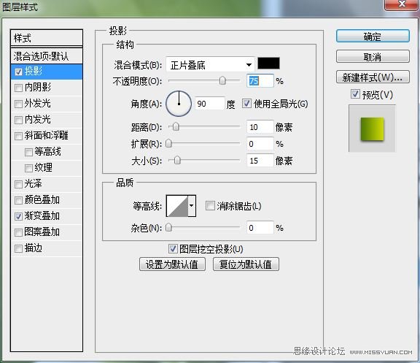Screen dimensions: 420x363
Task: Open the 外发光 style row label
Action: (38, 103)
